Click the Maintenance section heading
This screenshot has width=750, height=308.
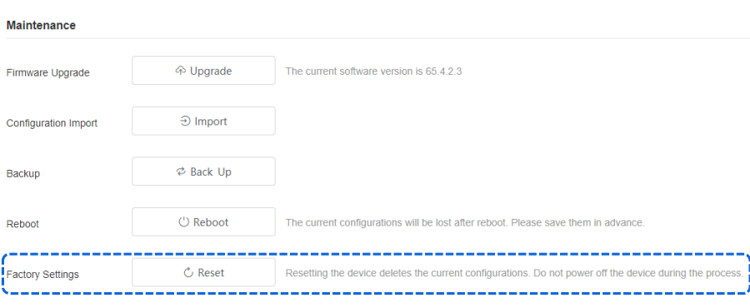click(41, 25)
